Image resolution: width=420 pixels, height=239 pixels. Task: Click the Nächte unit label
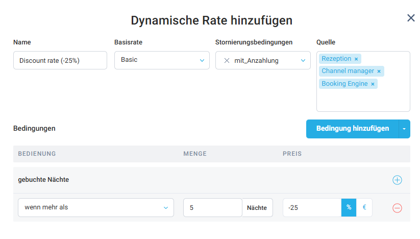point(257,208)
